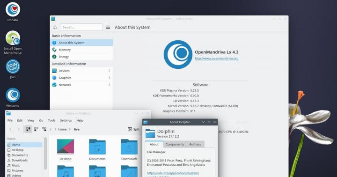Open the Energy section in Info Center
The height and width of the screenshot is (177, 337).
(x=81, y=57)
